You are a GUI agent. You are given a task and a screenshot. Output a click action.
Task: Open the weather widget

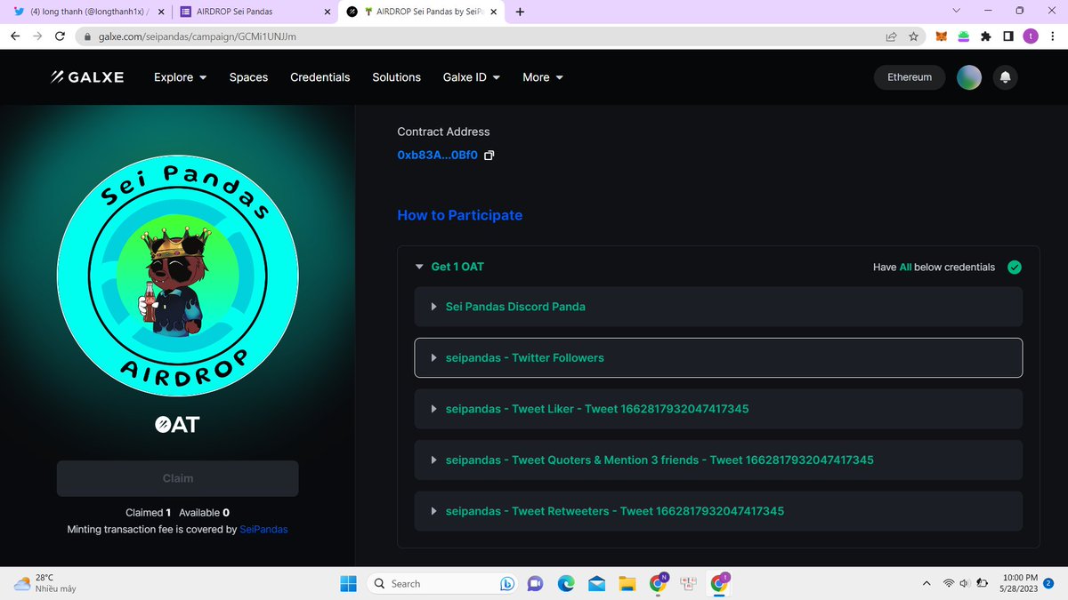(44, 583)
